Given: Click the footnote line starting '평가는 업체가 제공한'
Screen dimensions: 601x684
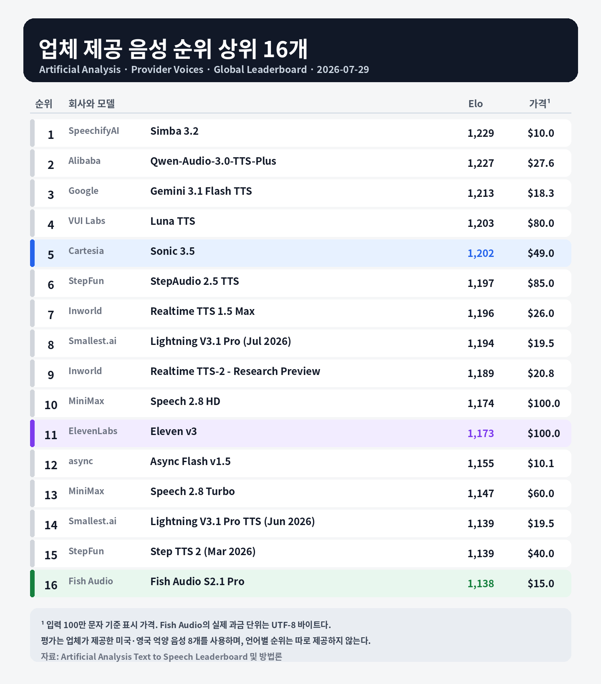Looking at the screenshot, I should pyautogui.click(x=206, y=641).
